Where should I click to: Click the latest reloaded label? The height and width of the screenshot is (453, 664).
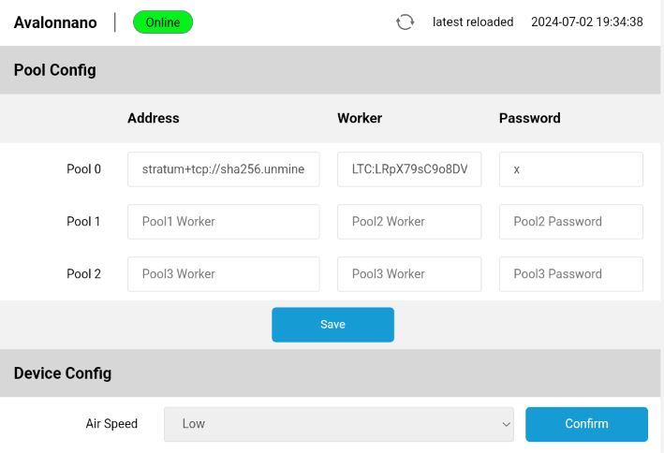[x=473, y=22]
